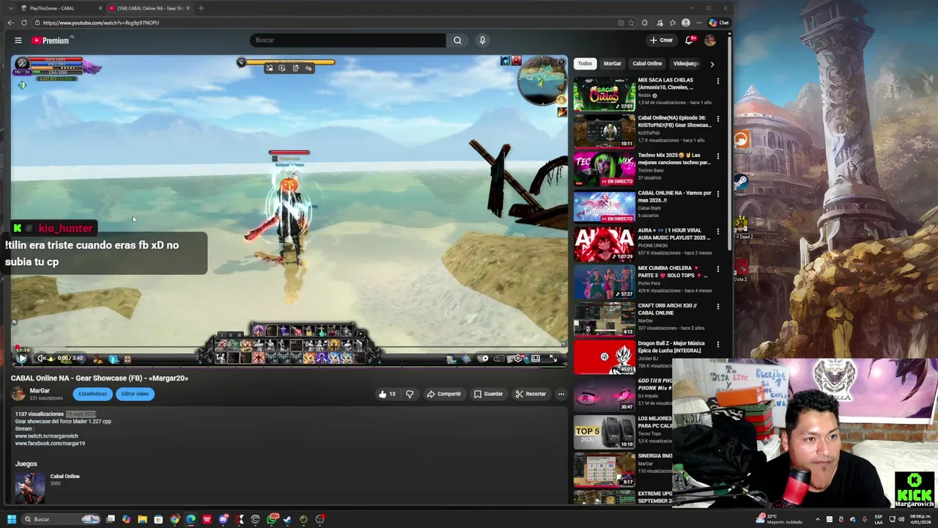Open www.twitch.tv/margarovich link
The width and height of the screenshot is (938, 528).
(46, 436)
